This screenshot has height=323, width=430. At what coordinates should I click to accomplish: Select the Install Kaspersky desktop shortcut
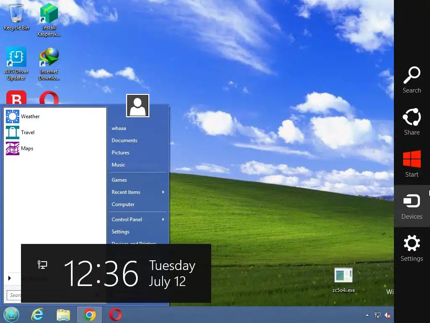(x=49, y=20)
